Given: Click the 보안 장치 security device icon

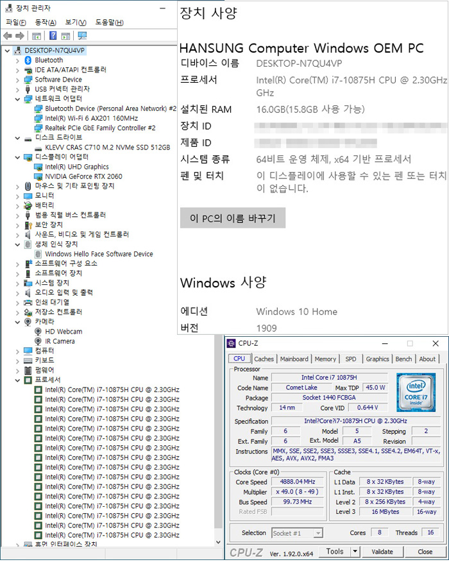Looking at the screenshot, I should pyautogui.click(x=28, y=225).
